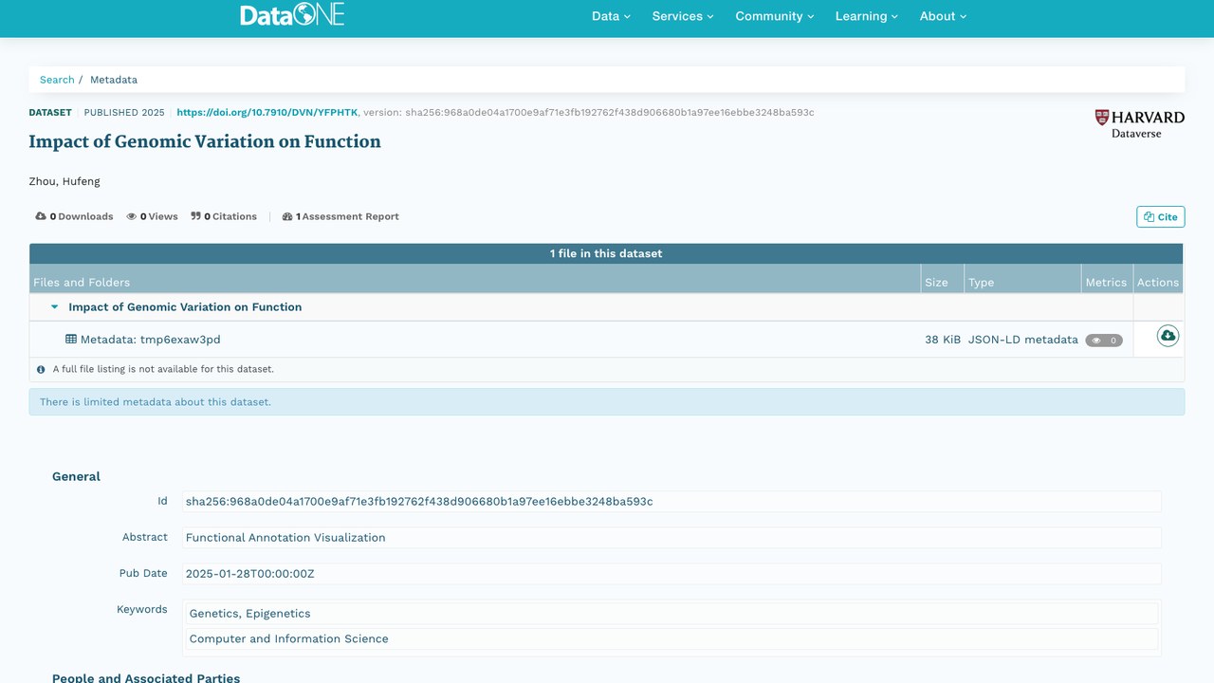Open the Learning dropdown menu
The height and width of the screenshot is (683, 1214).
867,16
